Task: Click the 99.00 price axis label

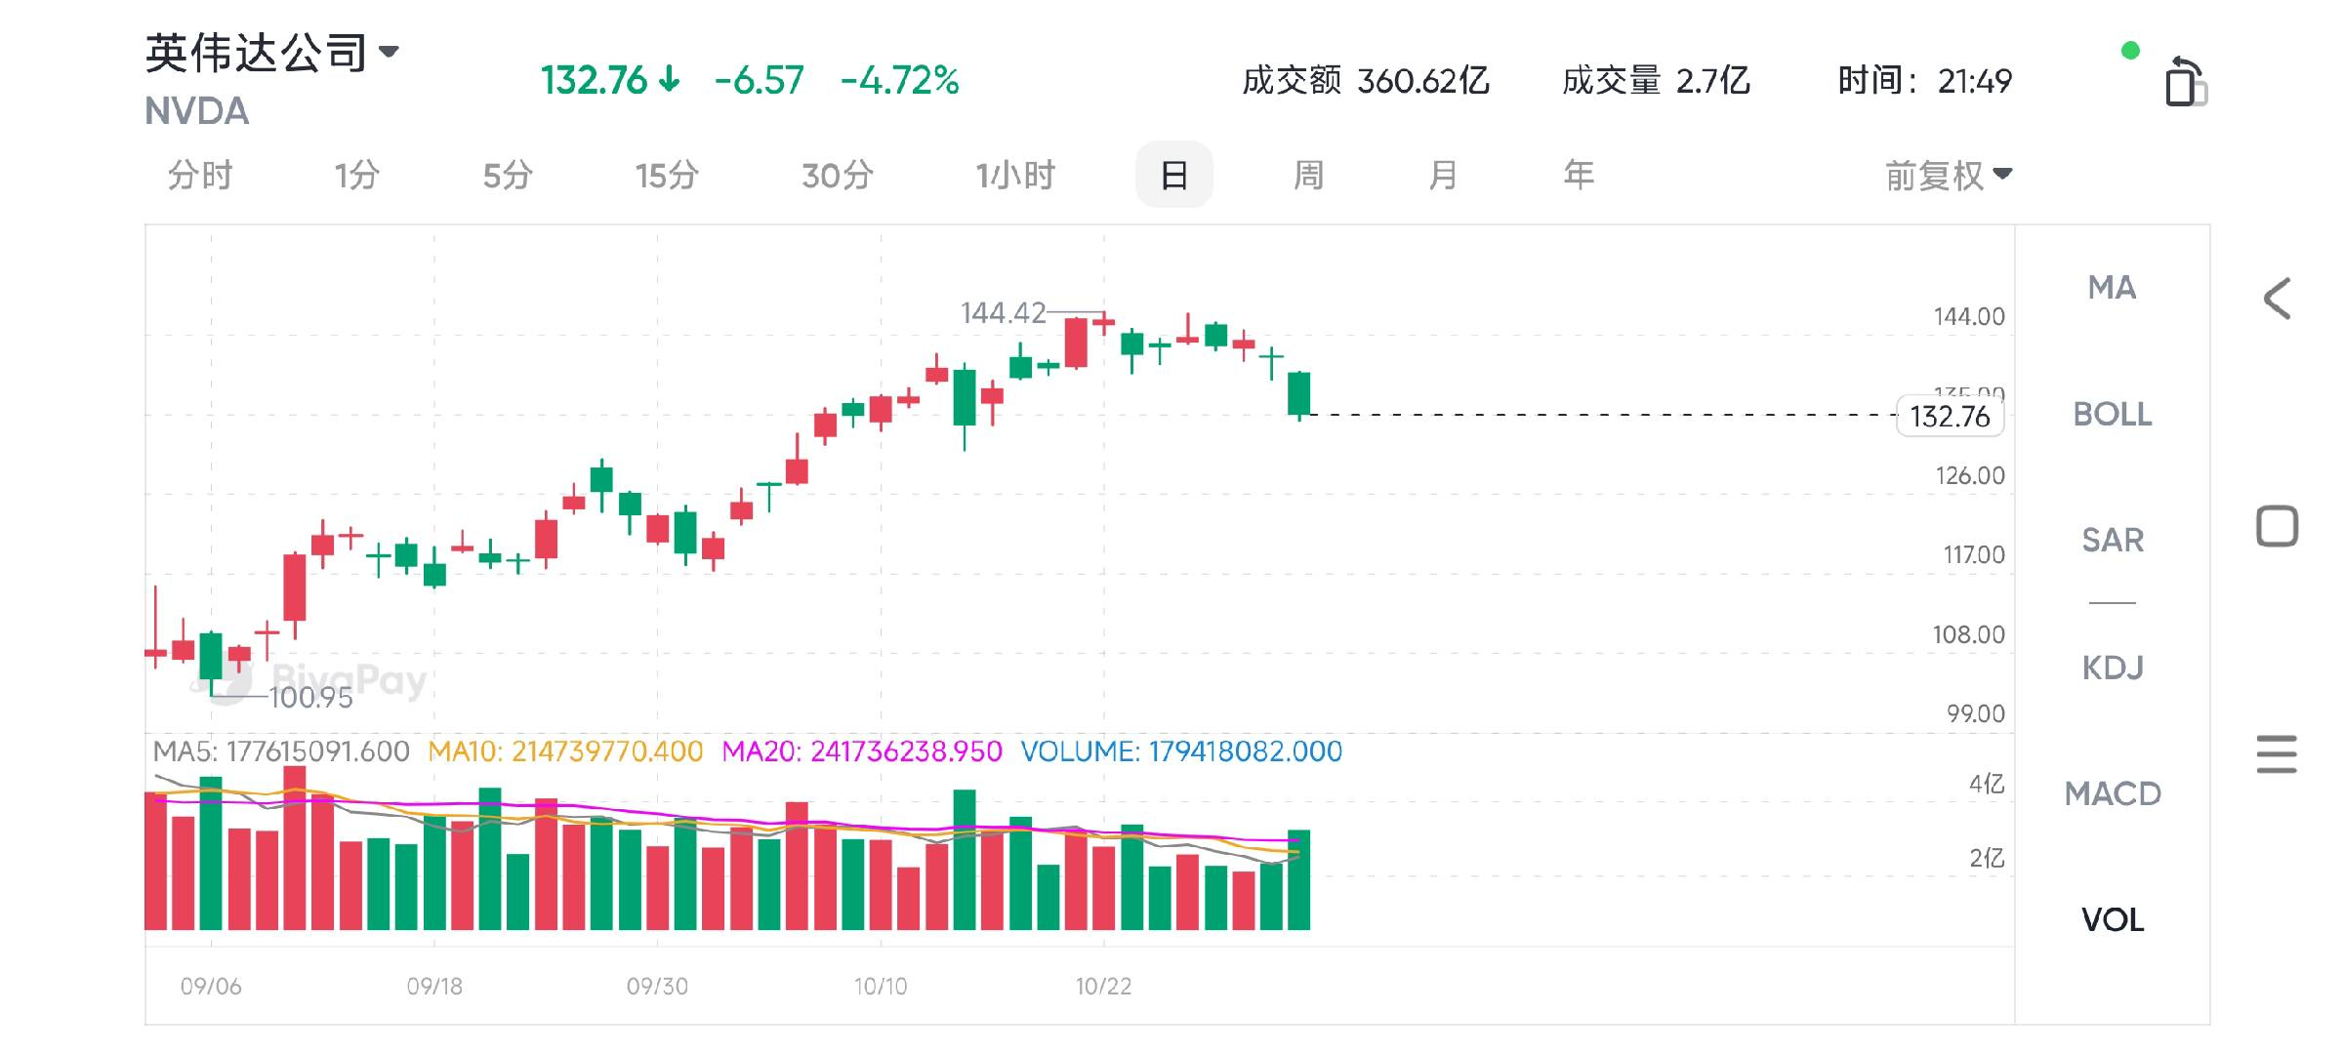Action: pyautogui.click(x=1976, y=713)
